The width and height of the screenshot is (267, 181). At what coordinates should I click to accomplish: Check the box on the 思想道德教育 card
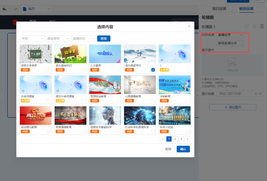click(84, 131)
